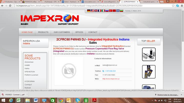Close the 2CFRC60 P4W4S tab
Image resolution: width=184 pixels, height=103 pixels.
click(138, 2)
